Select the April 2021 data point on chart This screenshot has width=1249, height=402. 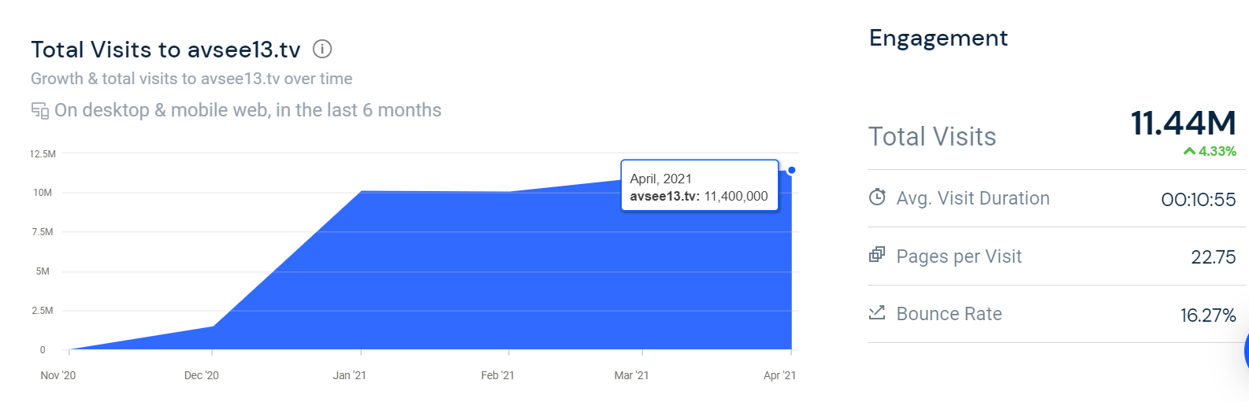[x=791, y=170]
